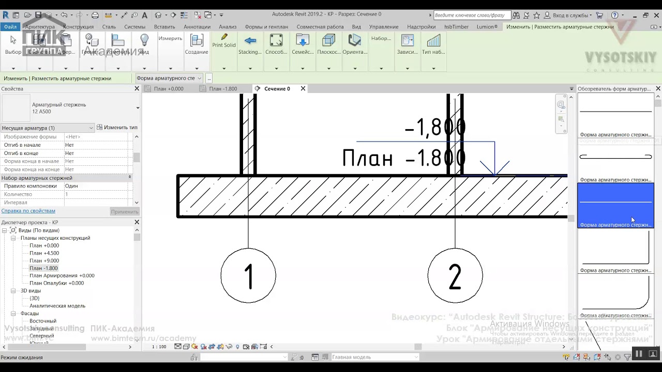
Task: Choose the Способ placement method icon
Action: point(276,40)
